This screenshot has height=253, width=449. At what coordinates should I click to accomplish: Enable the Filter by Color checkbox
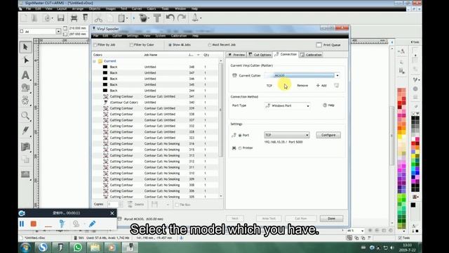coord(131,45)
